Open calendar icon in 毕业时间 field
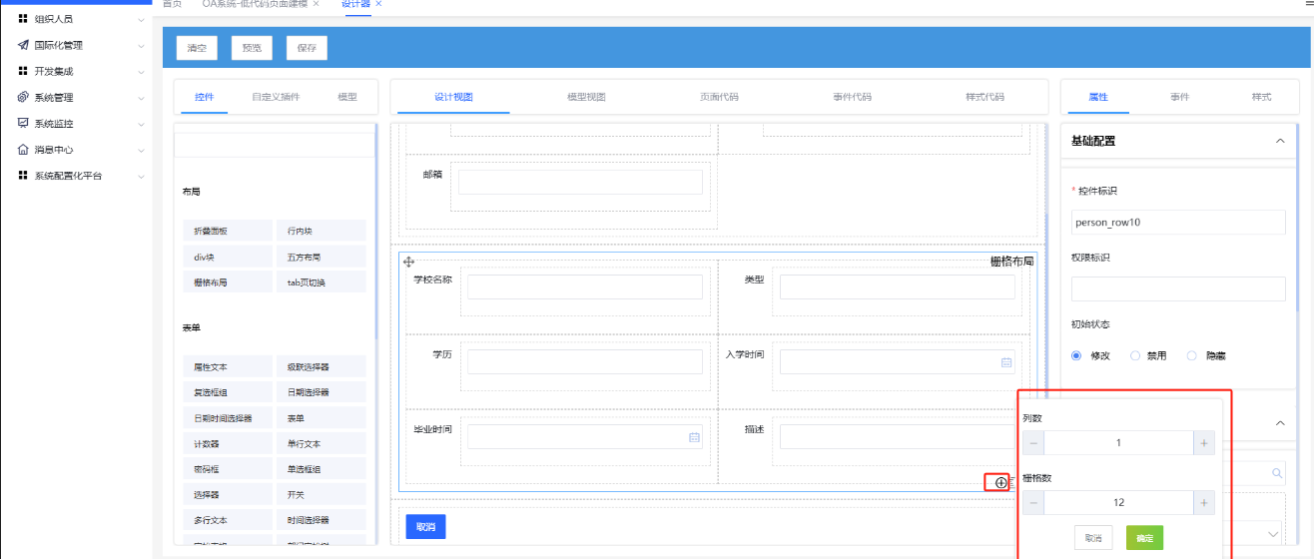 (x=695, y=437)
